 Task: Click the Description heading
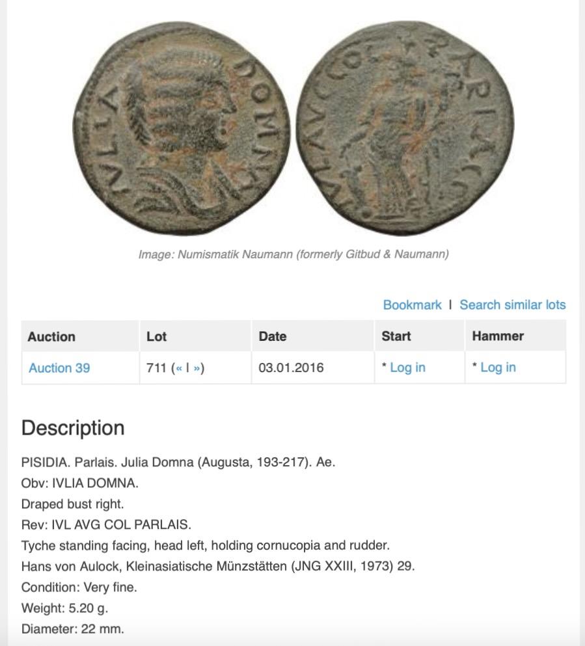coord(73,427)
